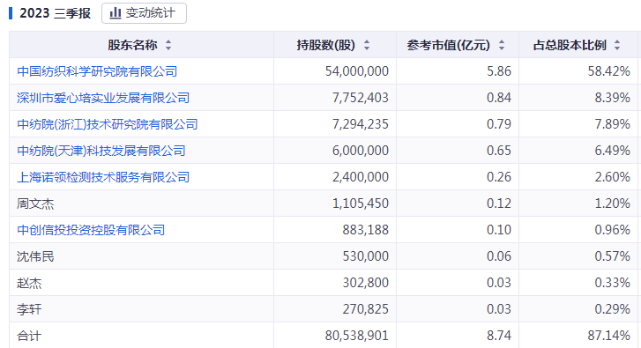Open 中创信投投资控股有限公司 link
This screenshot has height=348, width=641.
point(91,230)
